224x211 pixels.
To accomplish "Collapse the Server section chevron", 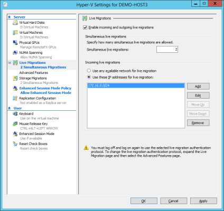I will (x=10, y=17).
